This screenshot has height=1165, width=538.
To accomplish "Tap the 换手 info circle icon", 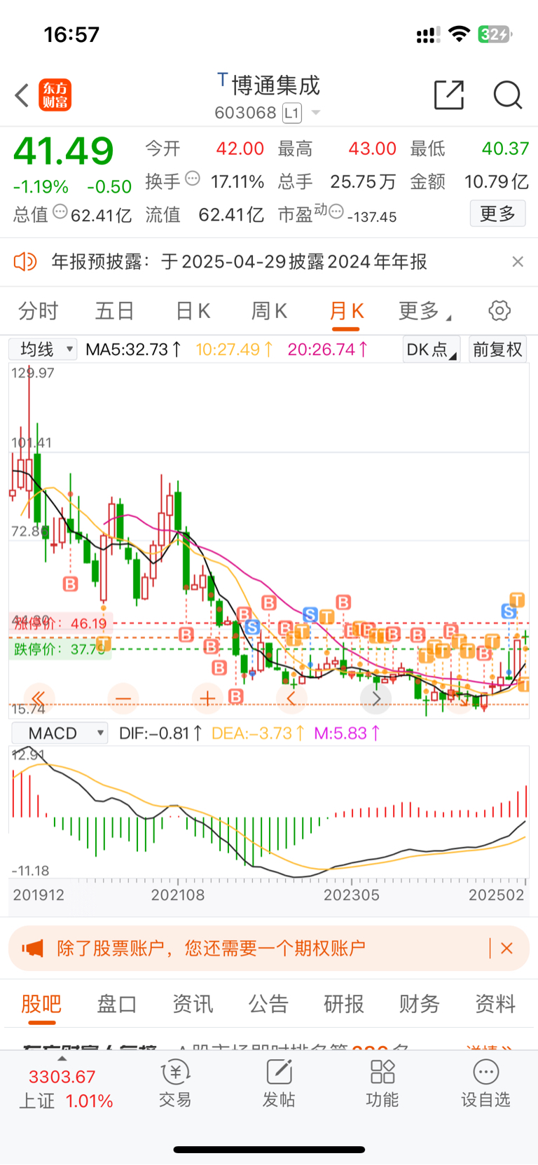I will click(x=193, y=179).
